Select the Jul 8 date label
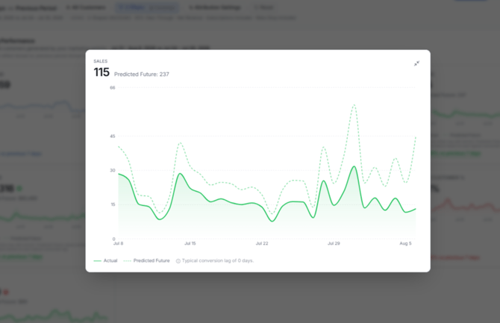 [119, 243]
